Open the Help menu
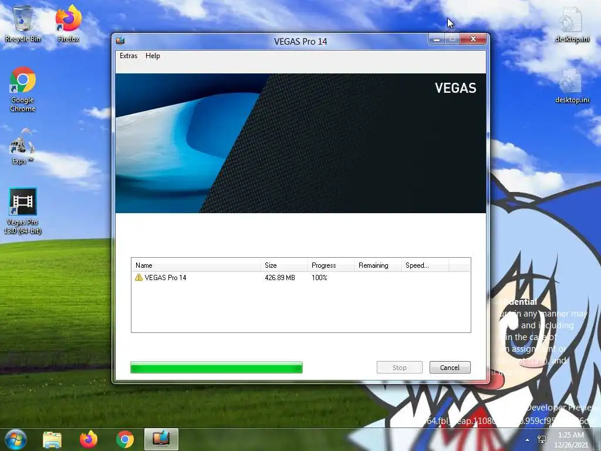Screen dimensions: 601x451 point(153,56)
